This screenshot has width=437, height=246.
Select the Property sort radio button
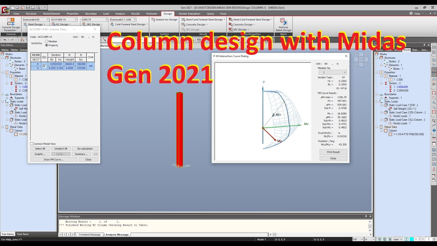pos(47,45)
